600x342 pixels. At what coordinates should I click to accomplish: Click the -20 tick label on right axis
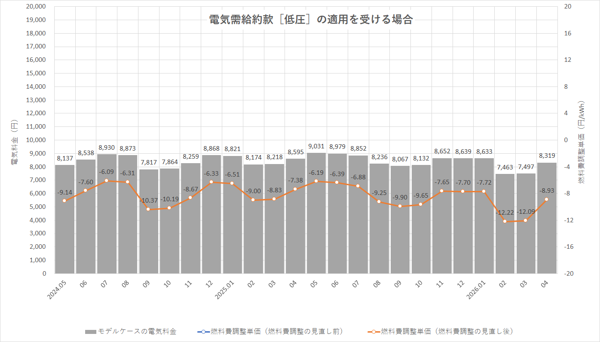[x=568, y=273]
